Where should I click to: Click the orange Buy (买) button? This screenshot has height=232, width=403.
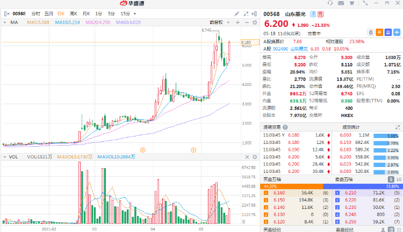click(x=379, y=32)
